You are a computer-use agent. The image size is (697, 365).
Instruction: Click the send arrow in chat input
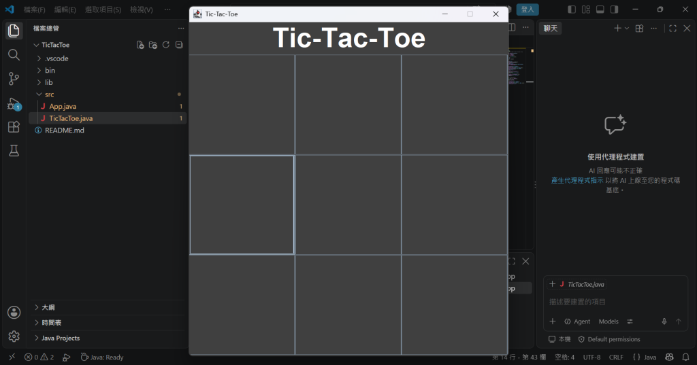tap(679, 321)
